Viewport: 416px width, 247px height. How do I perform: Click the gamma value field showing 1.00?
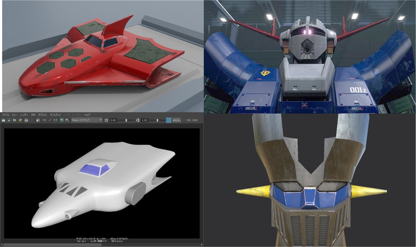point(145,120)
